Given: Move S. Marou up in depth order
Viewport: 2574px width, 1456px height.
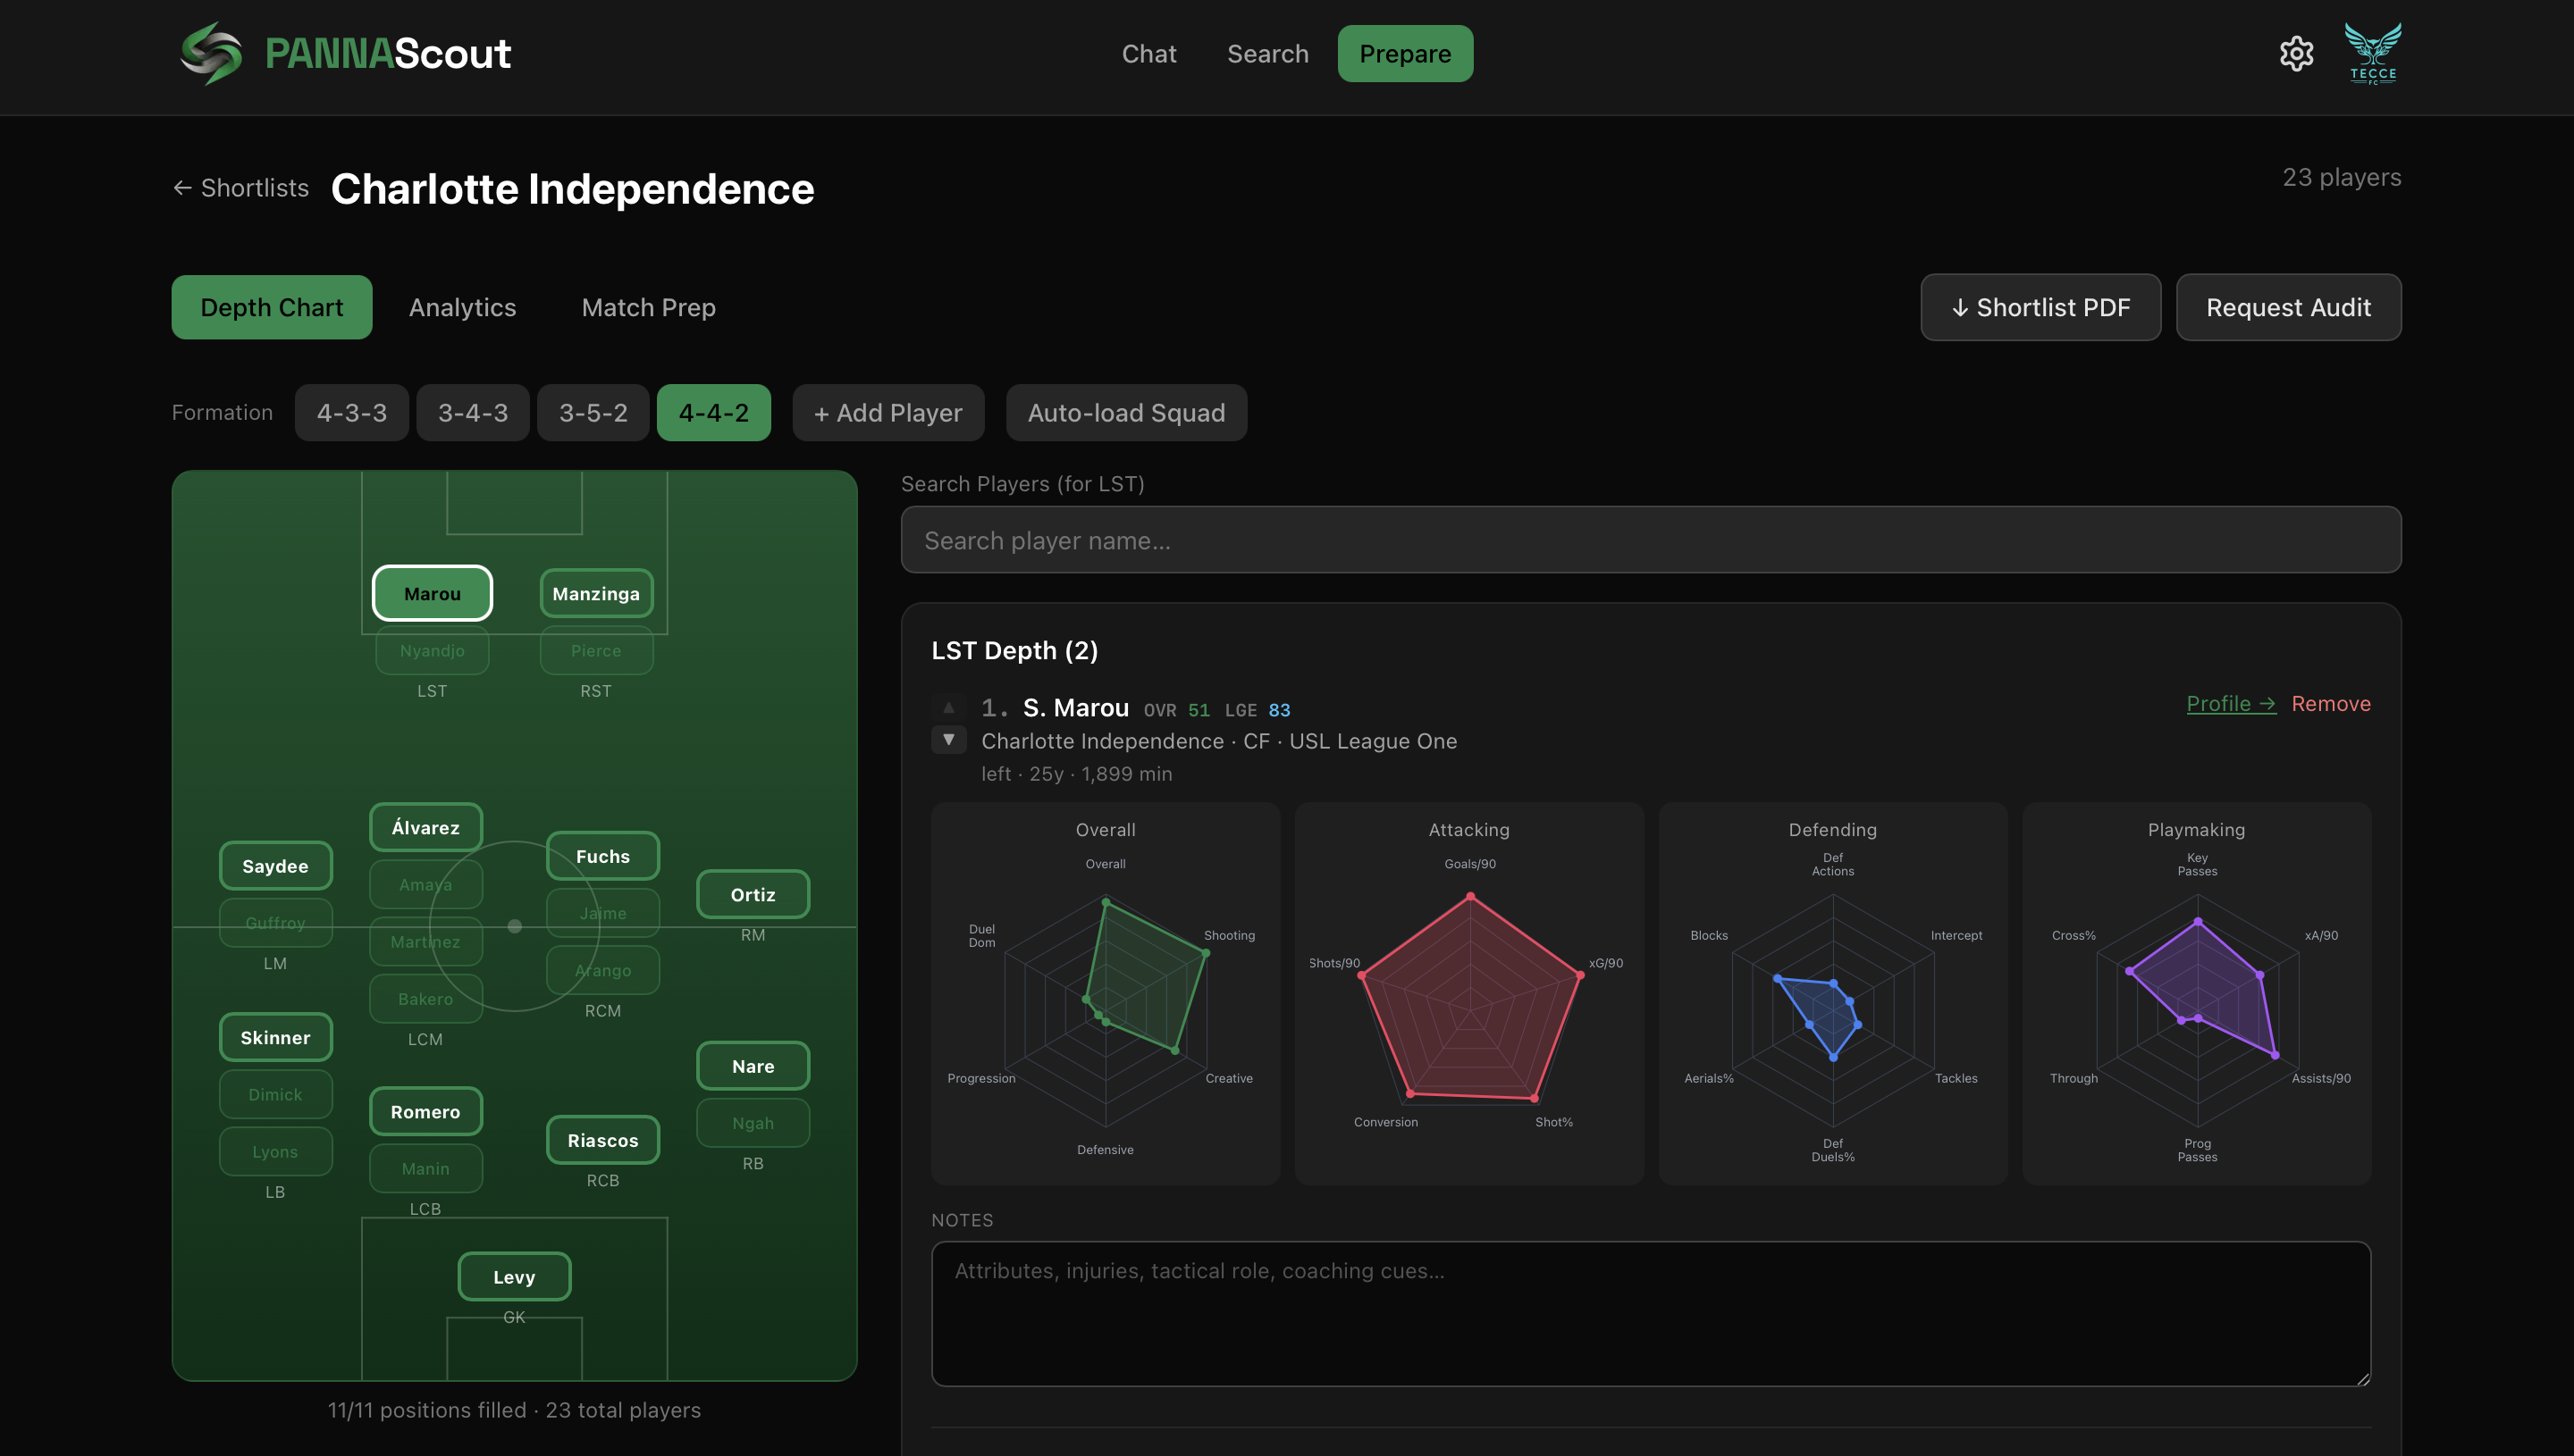Looking at the screenshot, I should (x=948, y=707).
